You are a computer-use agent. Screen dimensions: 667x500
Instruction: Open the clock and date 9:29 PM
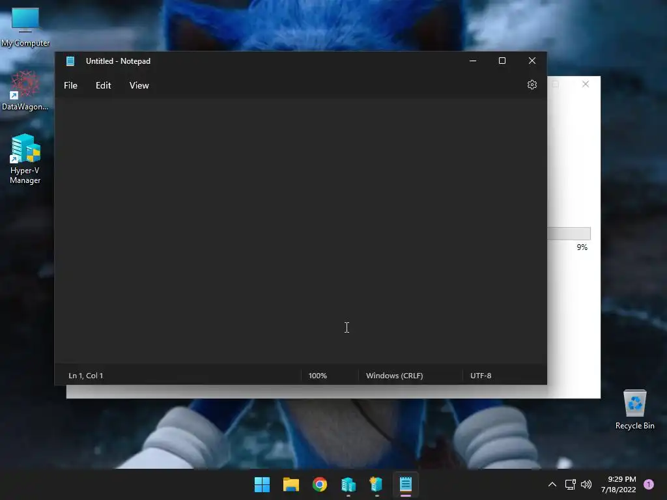pos(619,484)
